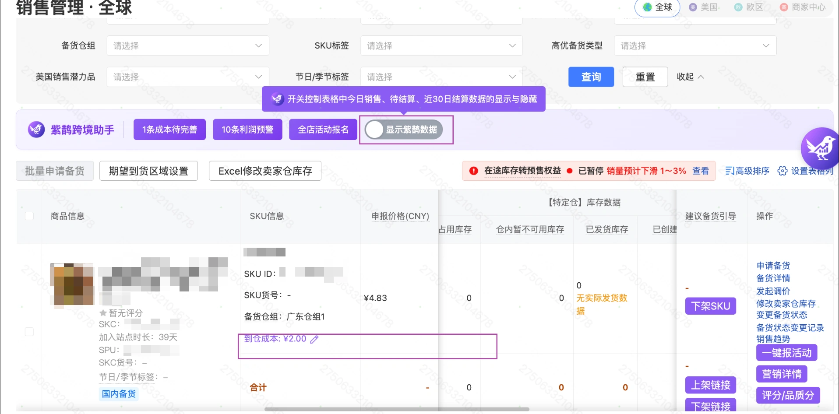Open the 节日/季节标签 dropdown
839x414 pixels.
pyautogui.click(x=441, y=77)
